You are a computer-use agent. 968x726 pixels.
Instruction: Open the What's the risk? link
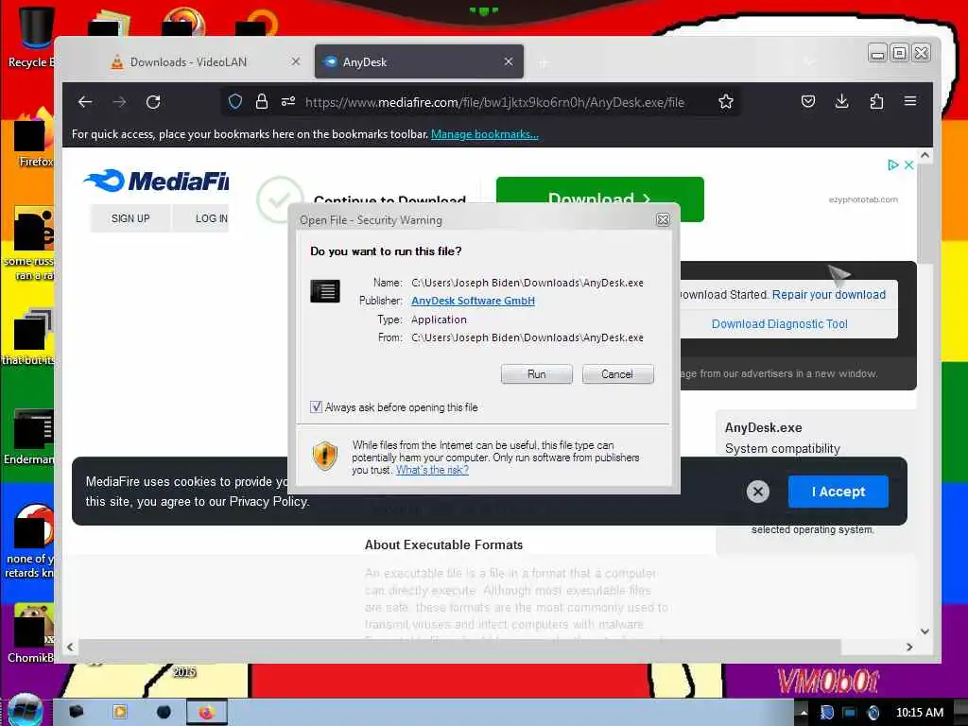tap(432, 470)
